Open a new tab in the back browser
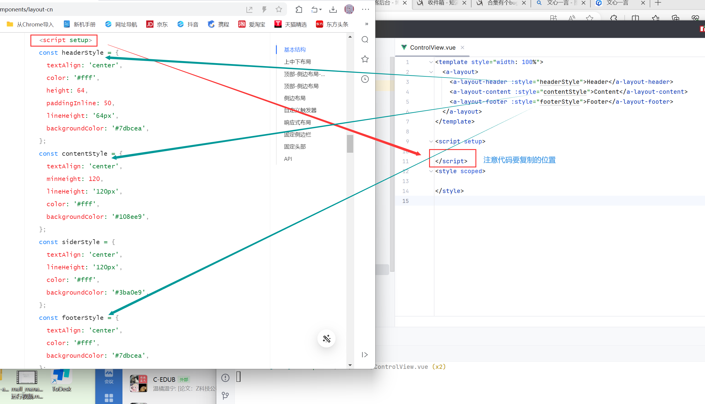 (658, 3)
